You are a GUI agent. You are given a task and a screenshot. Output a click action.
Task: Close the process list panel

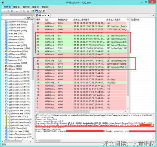click(x=33, y=15)
